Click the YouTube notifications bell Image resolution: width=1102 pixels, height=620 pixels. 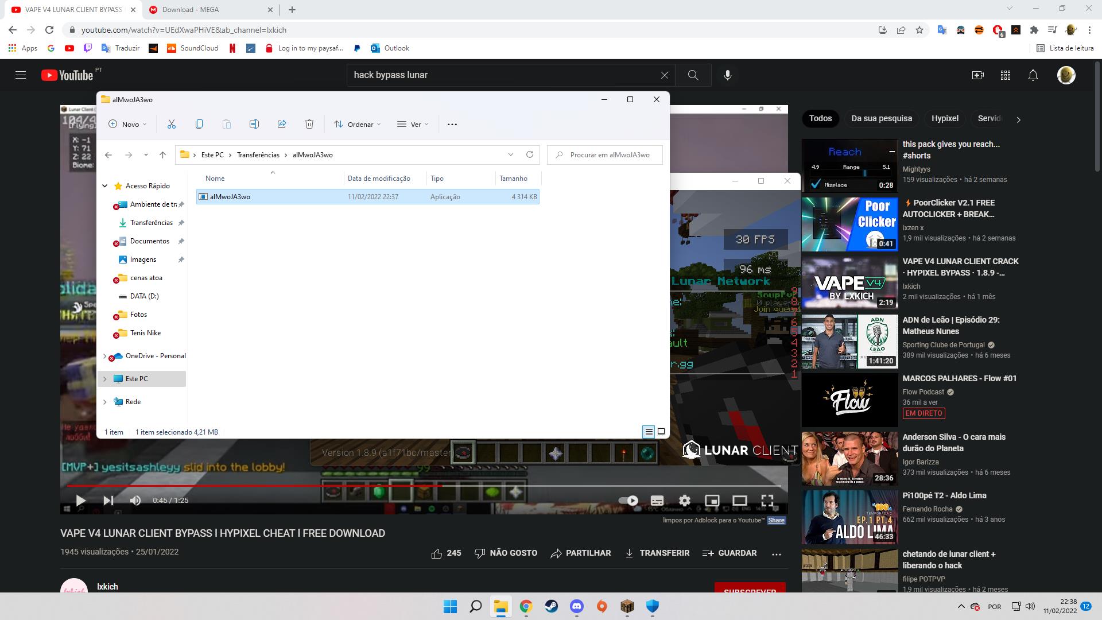point(1033,75)
